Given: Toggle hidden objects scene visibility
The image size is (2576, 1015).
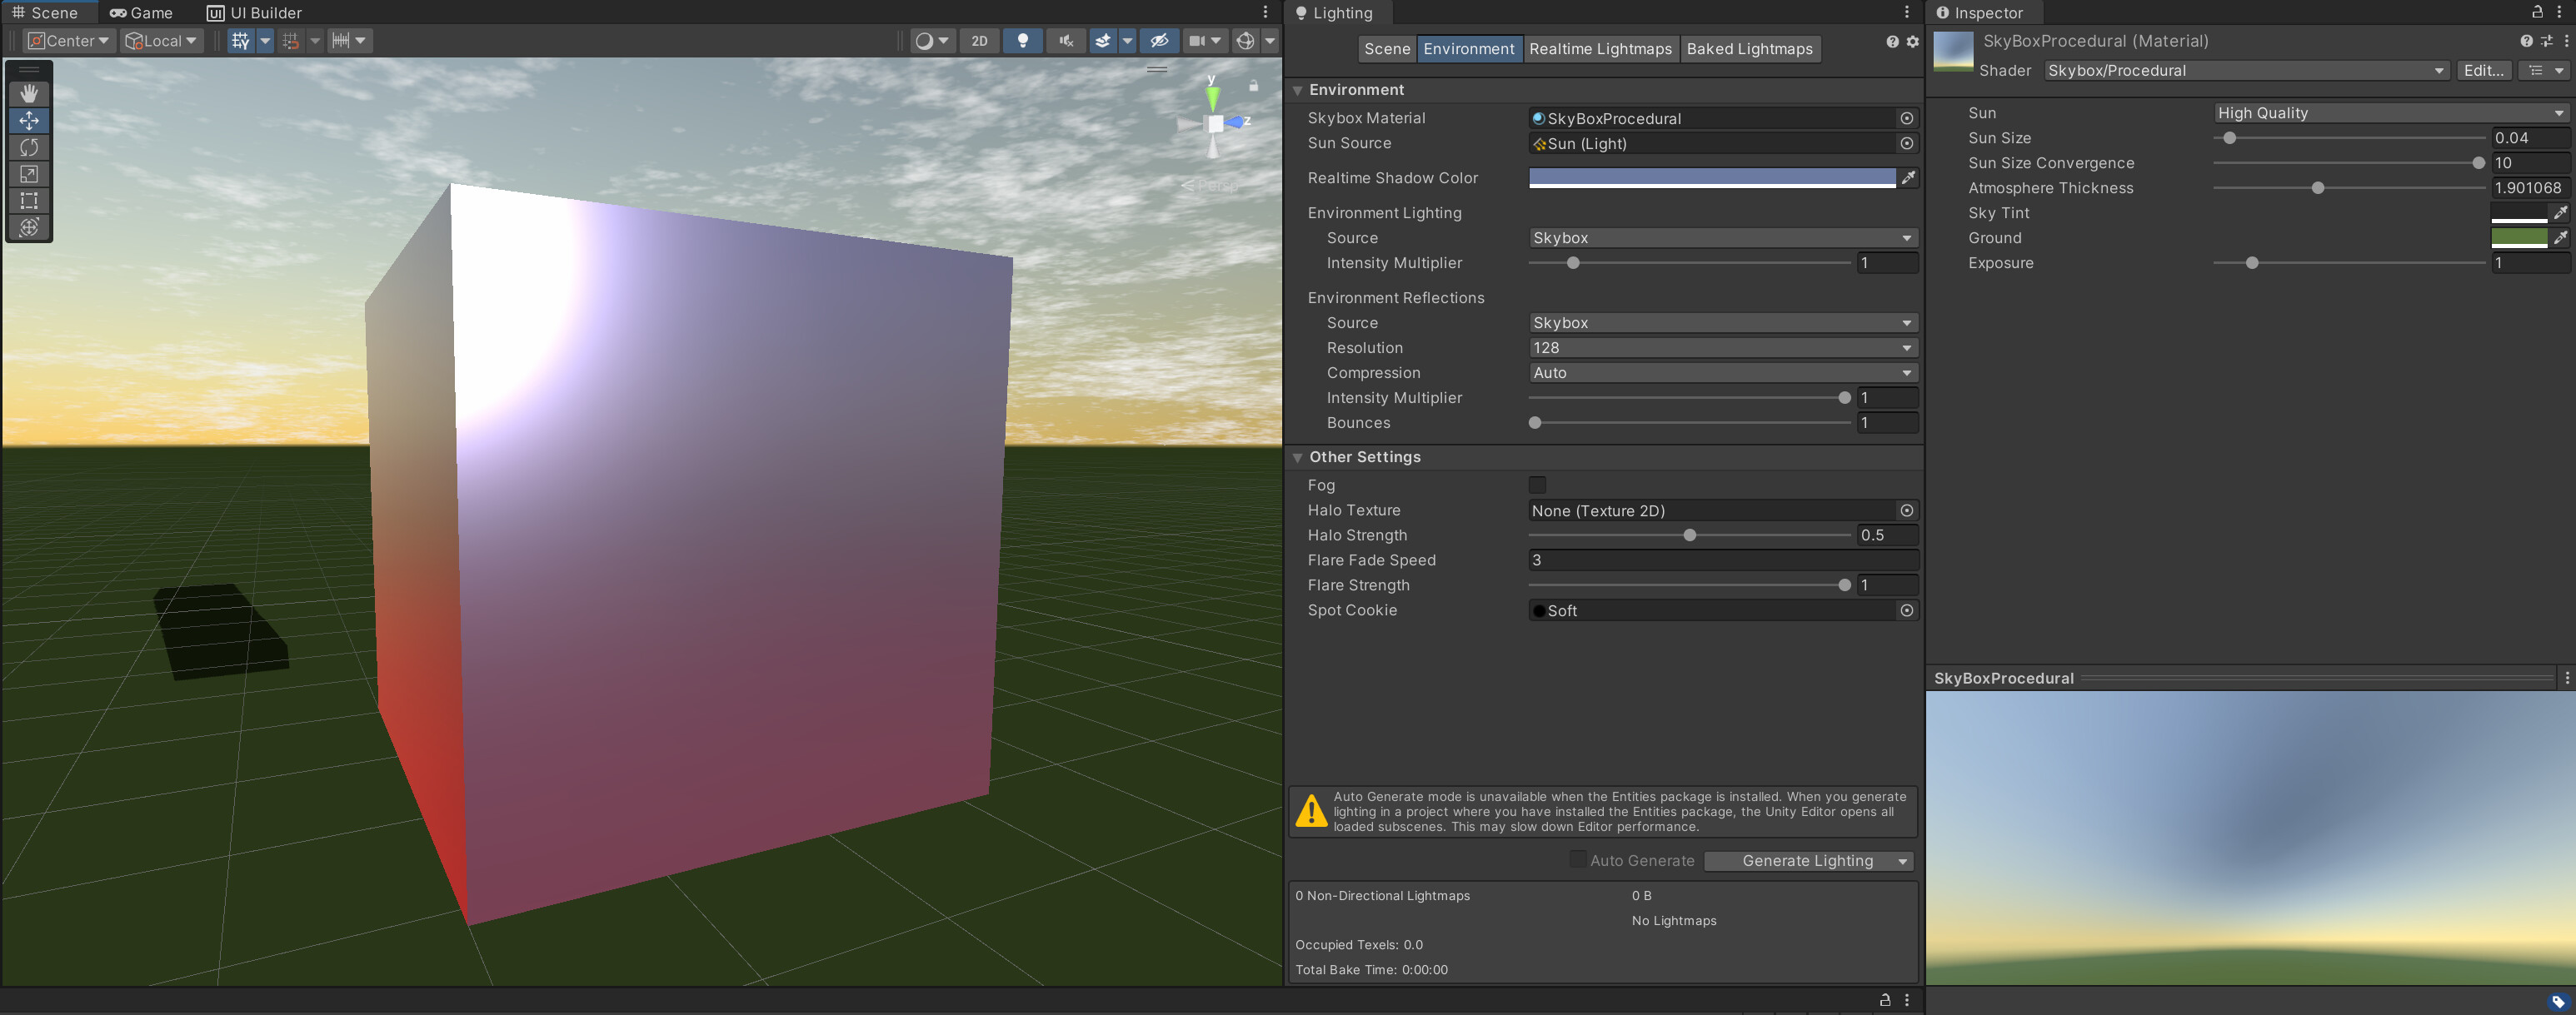Looking at the screenshot, I should (x=1159, y=41).
